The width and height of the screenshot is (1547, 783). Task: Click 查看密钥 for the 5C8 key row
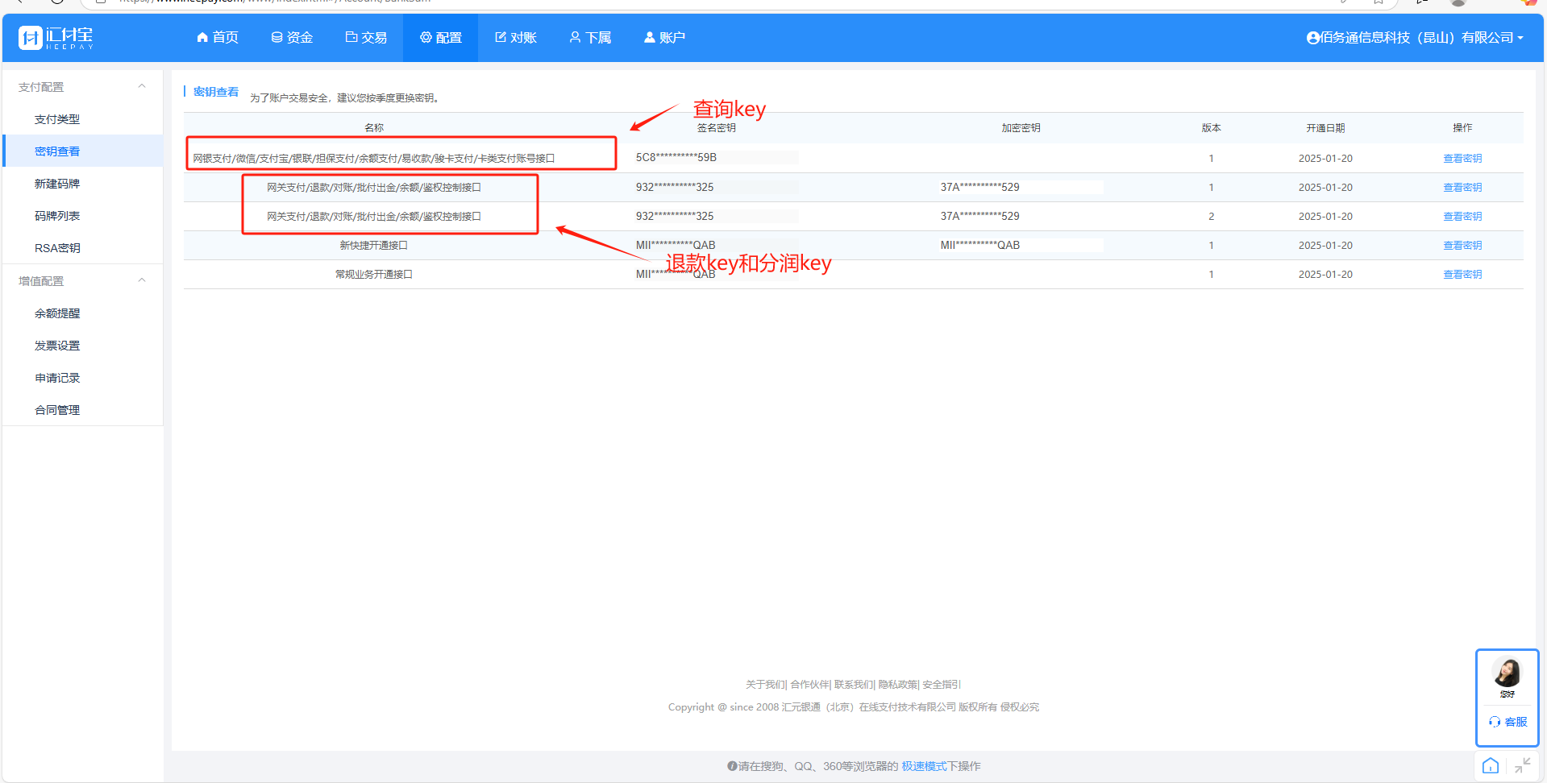pos(1462,159)
